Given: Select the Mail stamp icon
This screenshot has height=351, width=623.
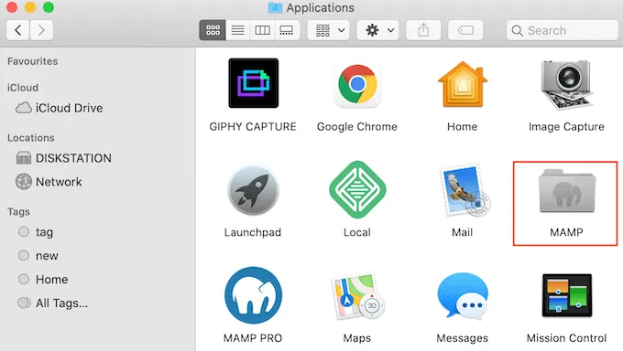Looking at the screenshot, I should click(465, 190).
